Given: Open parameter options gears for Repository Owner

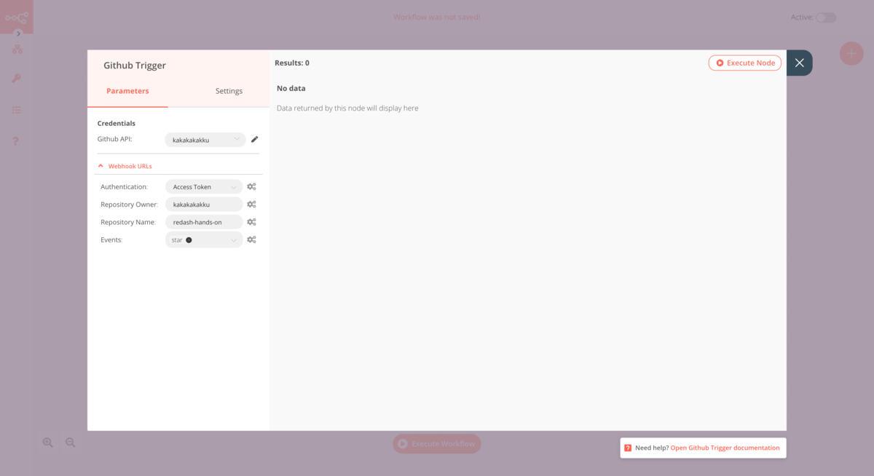Looking at the screenshot, I should tap(251, 205).
